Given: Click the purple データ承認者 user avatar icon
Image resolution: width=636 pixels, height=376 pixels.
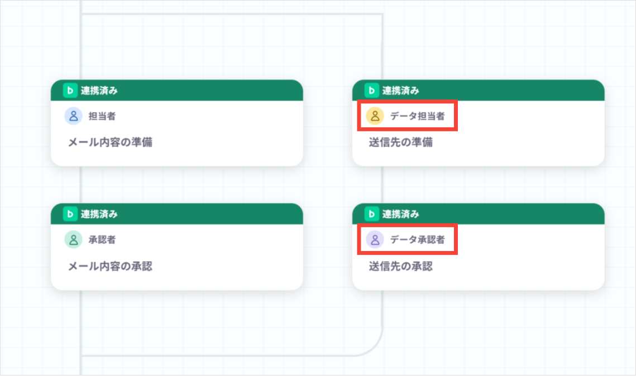Looking at the screenshot, I should [375, 239].
